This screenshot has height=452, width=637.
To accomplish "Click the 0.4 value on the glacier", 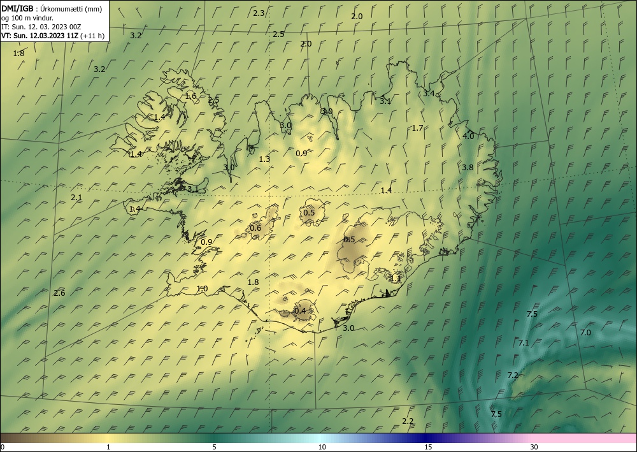I will 300,311.
